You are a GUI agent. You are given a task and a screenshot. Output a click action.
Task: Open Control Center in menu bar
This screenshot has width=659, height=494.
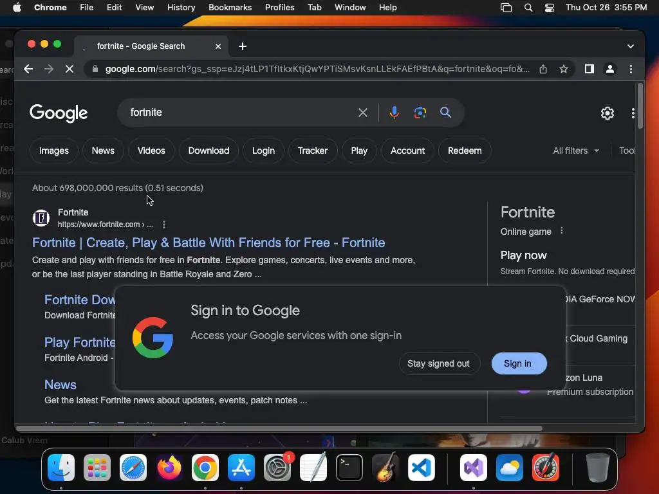click(x=549, y=8)
